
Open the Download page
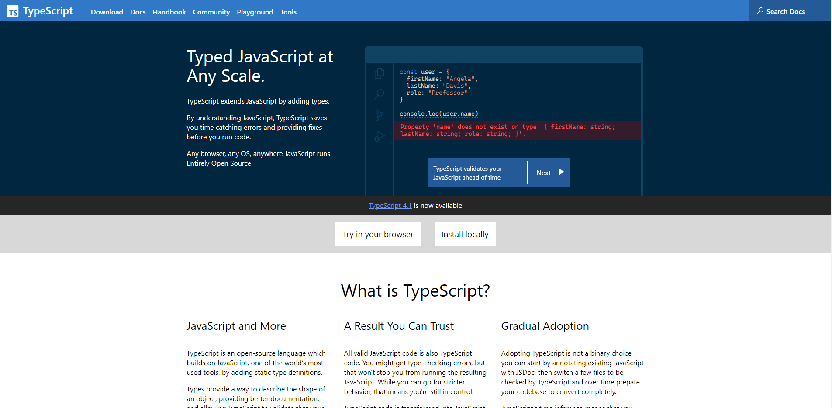[107, 12]
